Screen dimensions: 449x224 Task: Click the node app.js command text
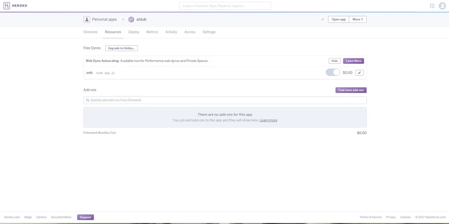click(105, 73)
